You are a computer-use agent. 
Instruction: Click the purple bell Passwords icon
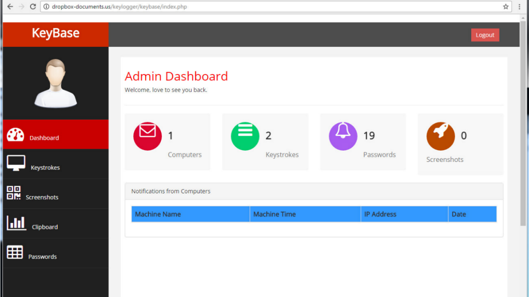click(343, 136)
